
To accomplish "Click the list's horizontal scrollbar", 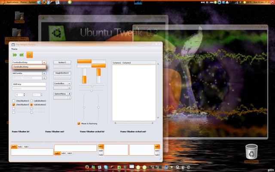I will coord(134,123).
